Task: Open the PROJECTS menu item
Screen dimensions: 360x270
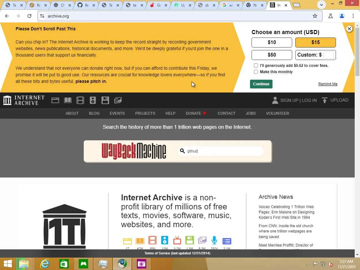Action: tap(145, 113)
